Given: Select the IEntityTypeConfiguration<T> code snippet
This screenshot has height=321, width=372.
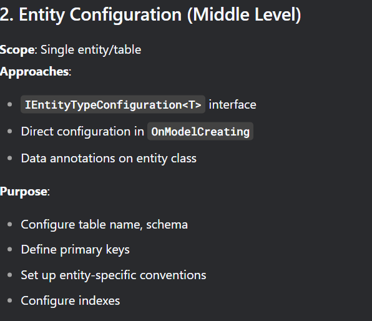Looking at the screenshot, I should (113, 104).
